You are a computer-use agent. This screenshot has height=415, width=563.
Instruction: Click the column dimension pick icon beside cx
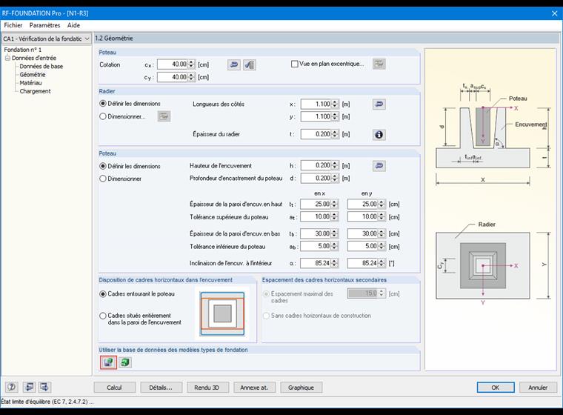(234, 64)
